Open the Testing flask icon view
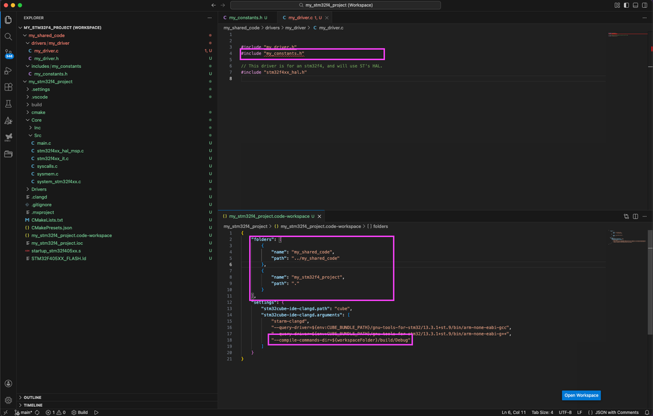 coord(8,104)
